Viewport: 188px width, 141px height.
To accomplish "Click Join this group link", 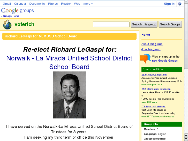I will [151, 49].
